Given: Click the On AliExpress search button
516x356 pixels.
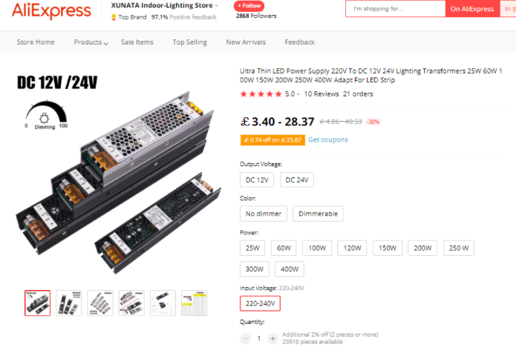Looking at the screenshot, I should tap(472, 9).
